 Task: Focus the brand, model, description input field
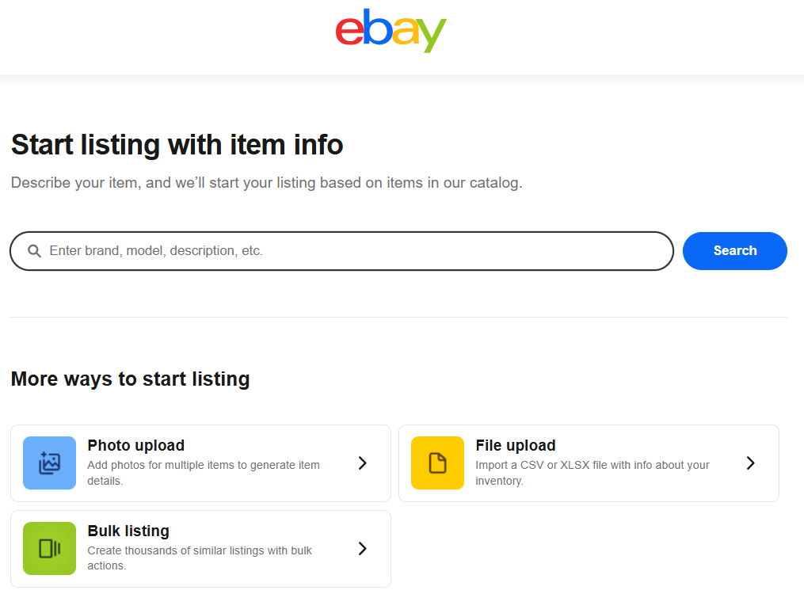pos(341,250)
